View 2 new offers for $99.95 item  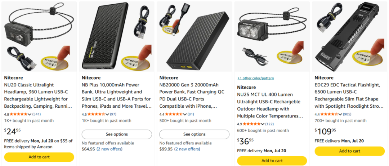coord(187,149)
